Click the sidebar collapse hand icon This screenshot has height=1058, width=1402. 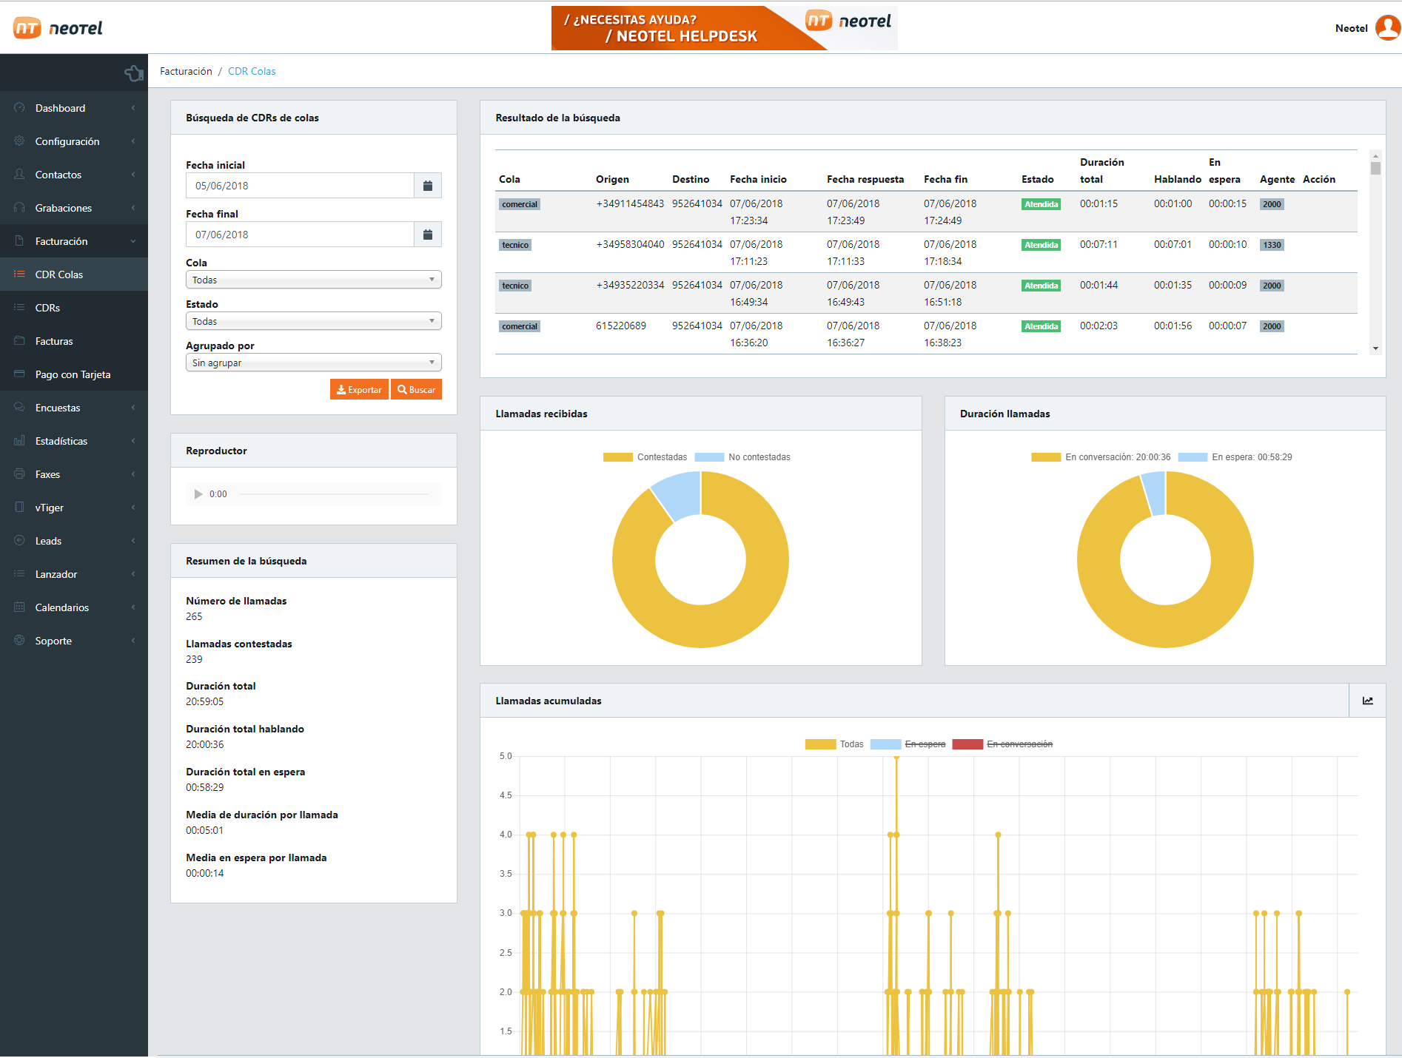[x=134, y=73]
